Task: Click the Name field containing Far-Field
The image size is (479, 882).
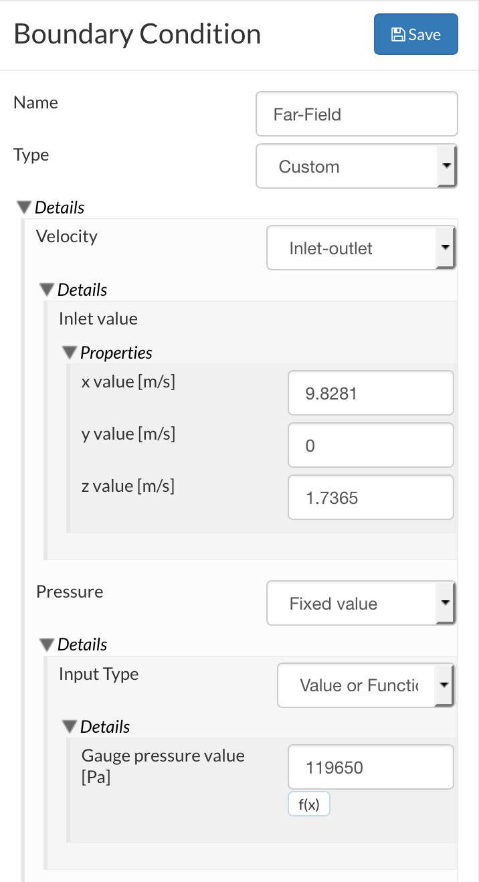Action: point(357,114)
